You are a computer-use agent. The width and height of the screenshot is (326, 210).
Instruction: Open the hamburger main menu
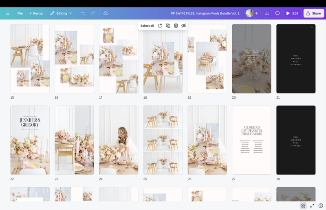[x=8, y=13]
